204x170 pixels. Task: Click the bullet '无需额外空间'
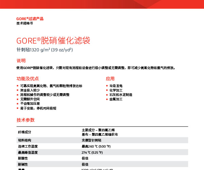[x=30, y=99]
